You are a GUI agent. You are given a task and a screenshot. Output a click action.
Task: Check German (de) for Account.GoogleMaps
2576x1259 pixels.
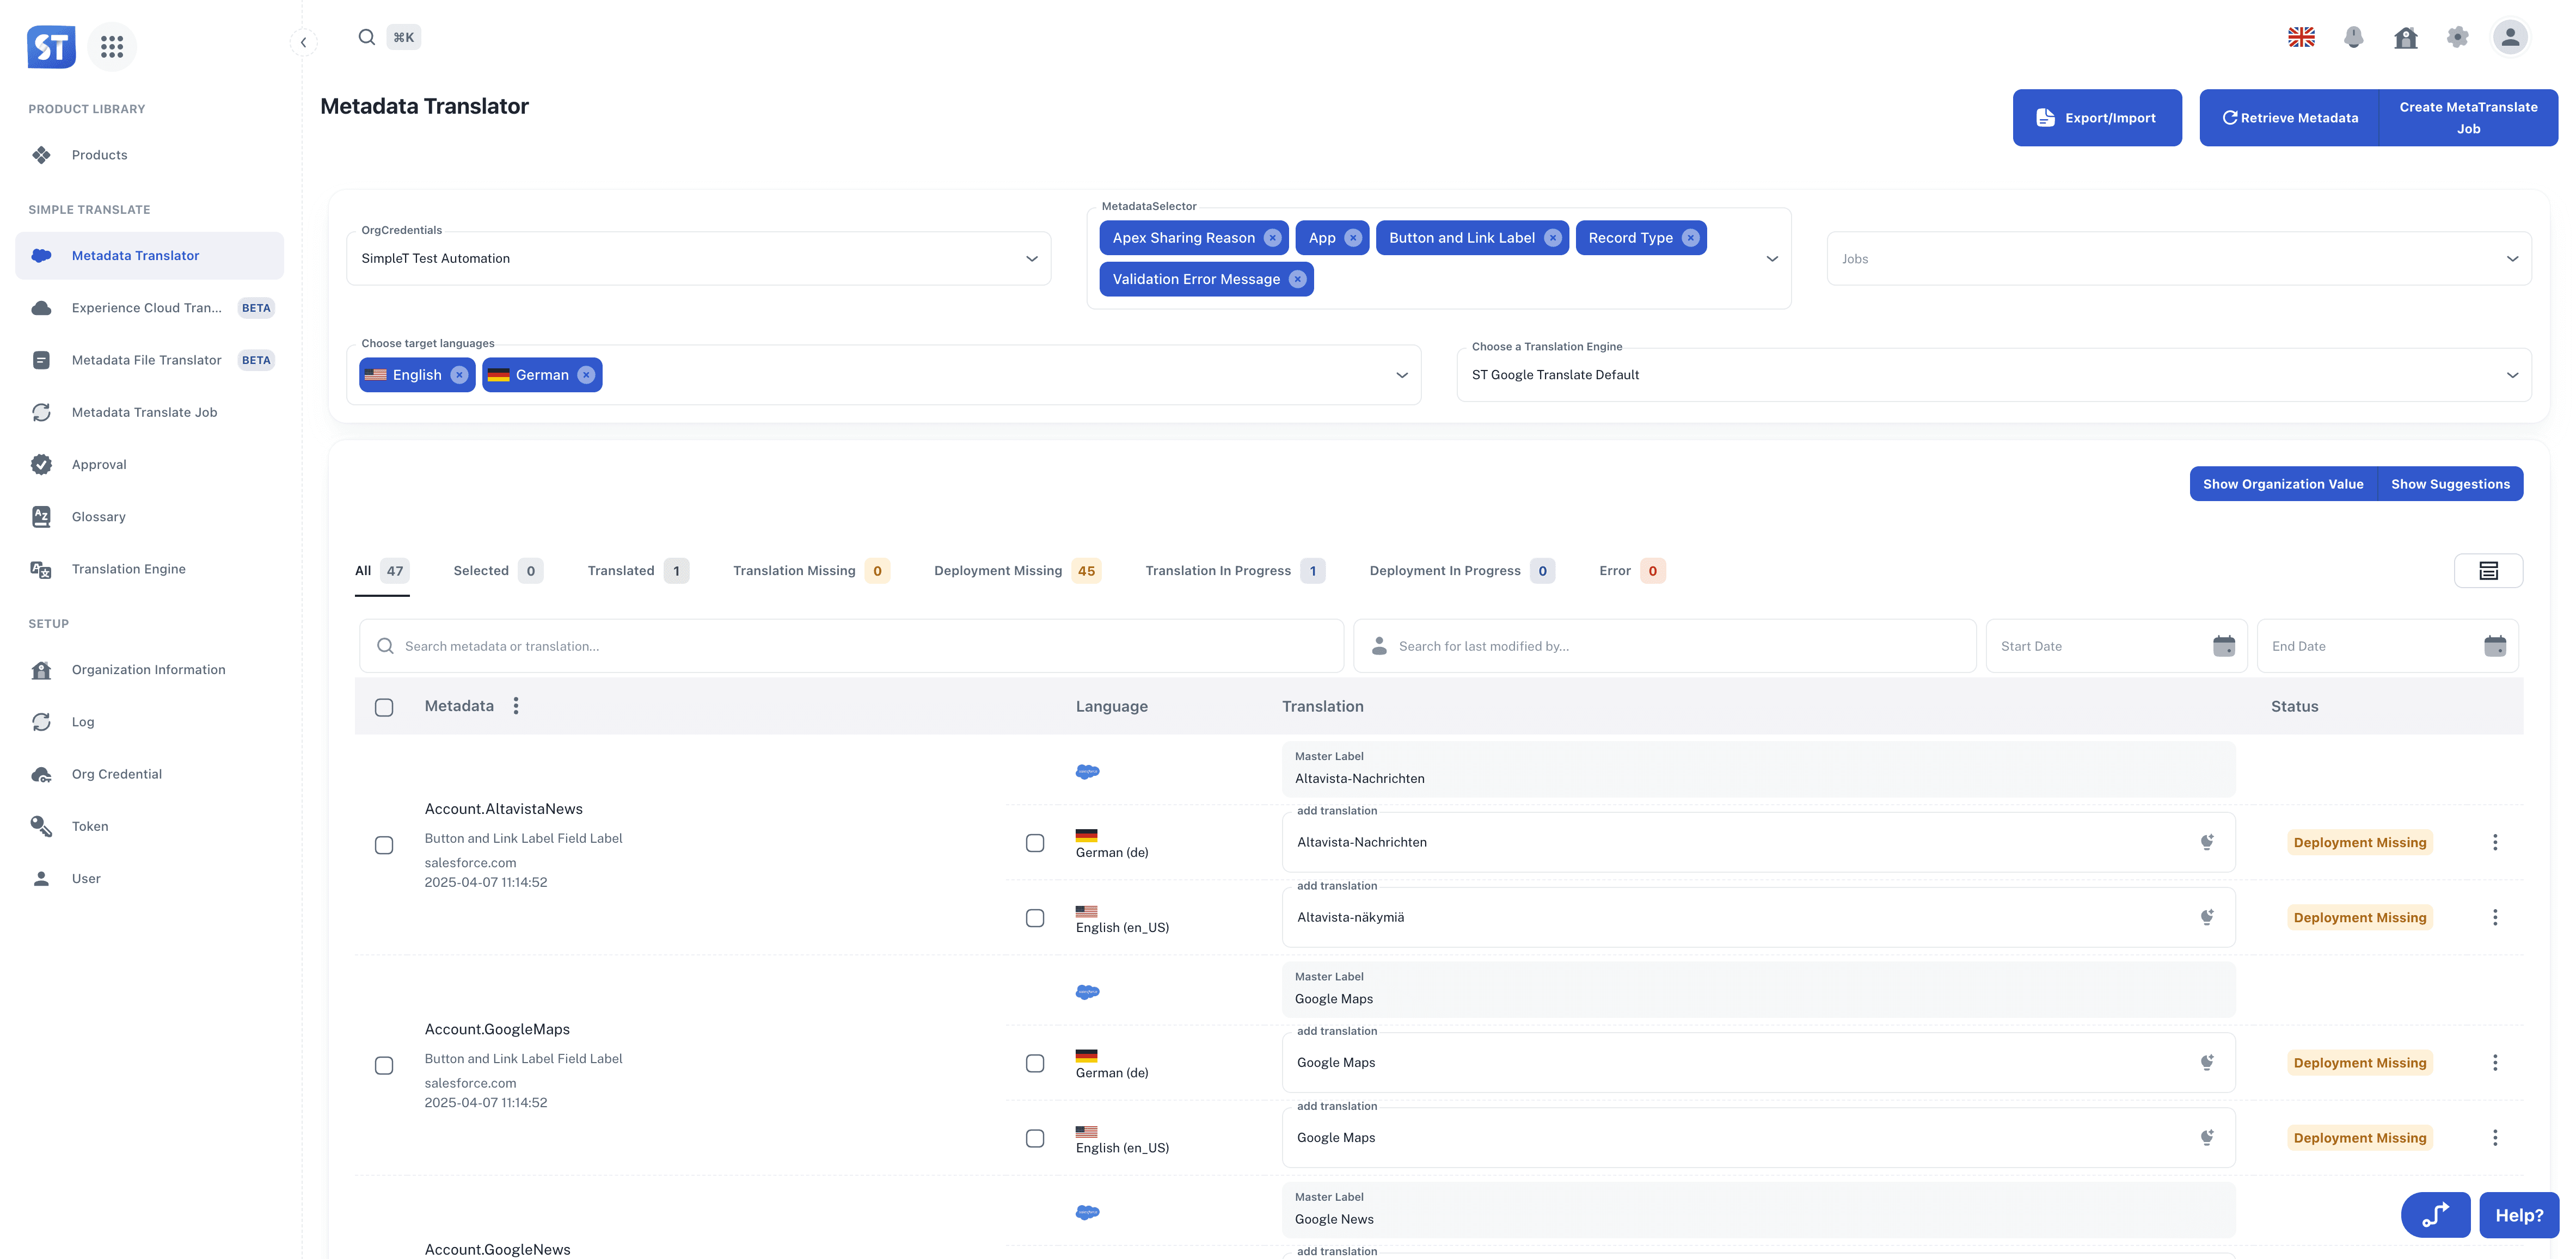pyautogui.click(x=1035, y=1063)
